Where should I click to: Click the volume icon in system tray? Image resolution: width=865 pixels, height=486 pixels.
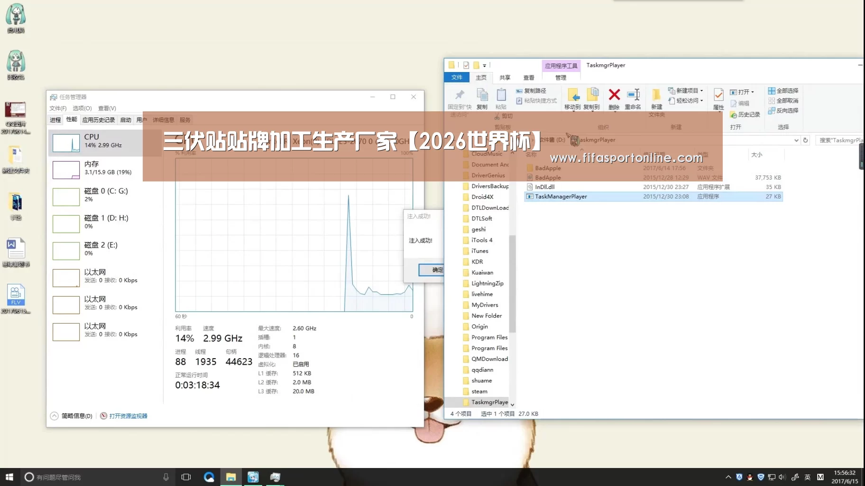pyautogui.click(x=782, y=477)
